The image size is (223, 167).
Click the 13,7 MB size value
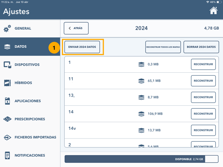tap(154, 130)
